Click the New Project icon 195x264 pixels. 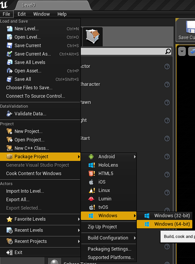point(10,131)
